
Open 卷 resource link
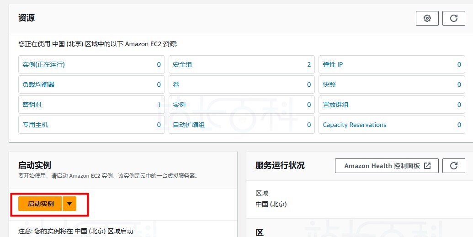pyautogui.click(x=176, y=85)
